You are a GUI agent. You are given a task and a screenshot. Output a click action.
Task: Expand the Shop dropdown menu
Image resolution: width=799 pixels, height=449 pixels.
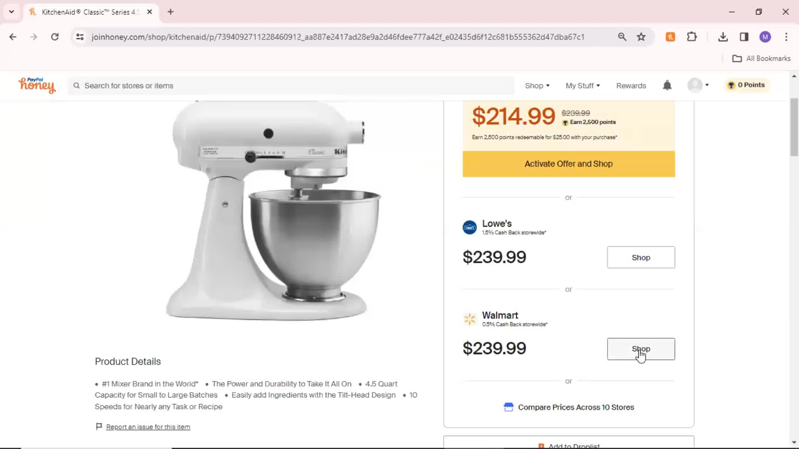click(537, 86)
